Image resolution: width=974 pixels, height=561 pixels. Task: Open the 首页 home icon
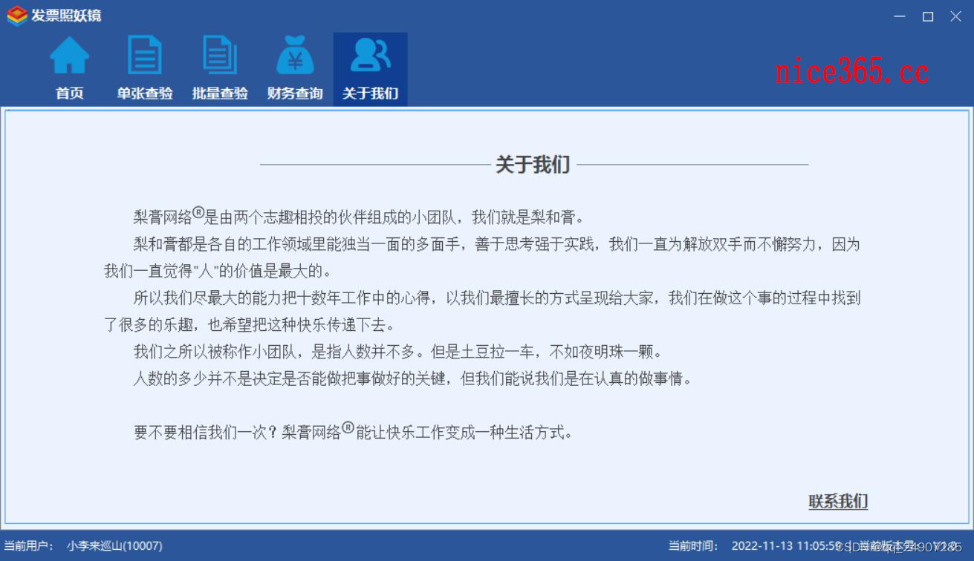[70, 56]
